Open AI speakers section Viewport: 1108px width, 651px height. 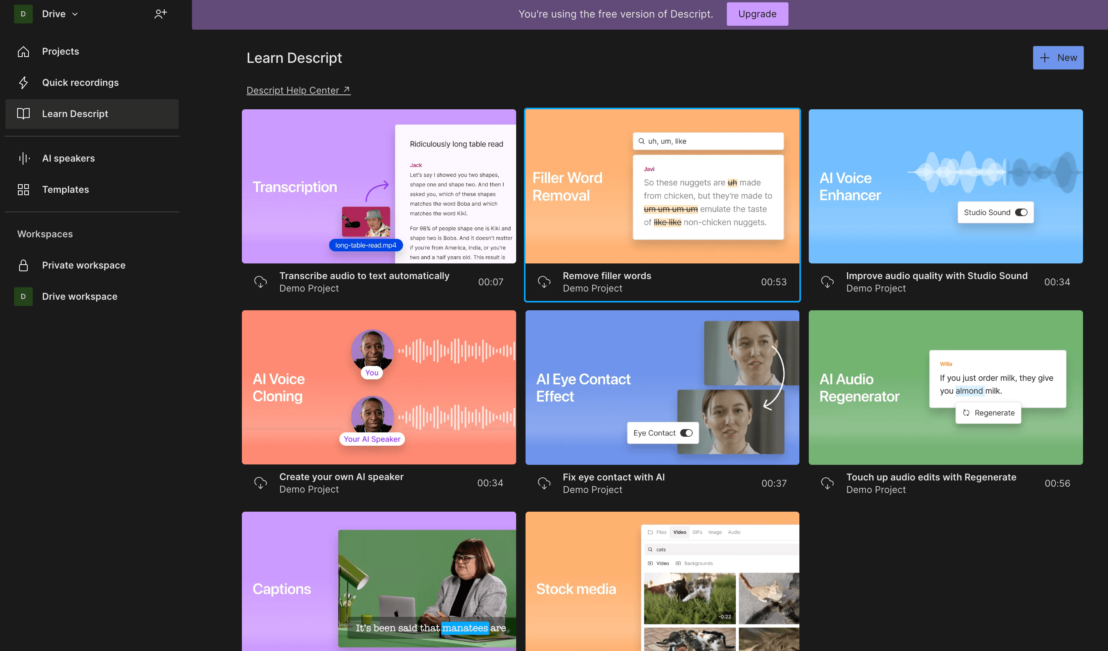[x=91, y=158]
